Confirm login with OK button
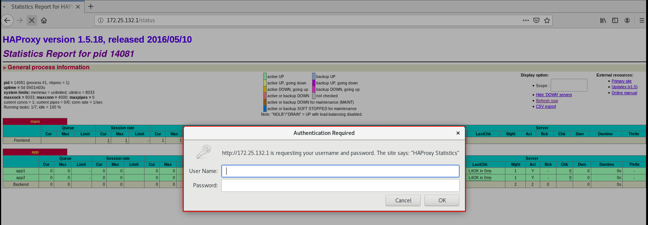 (x=442, y=201)
